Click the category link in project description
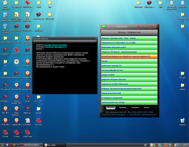Screen dimensions: 189x147 (56, 47)
